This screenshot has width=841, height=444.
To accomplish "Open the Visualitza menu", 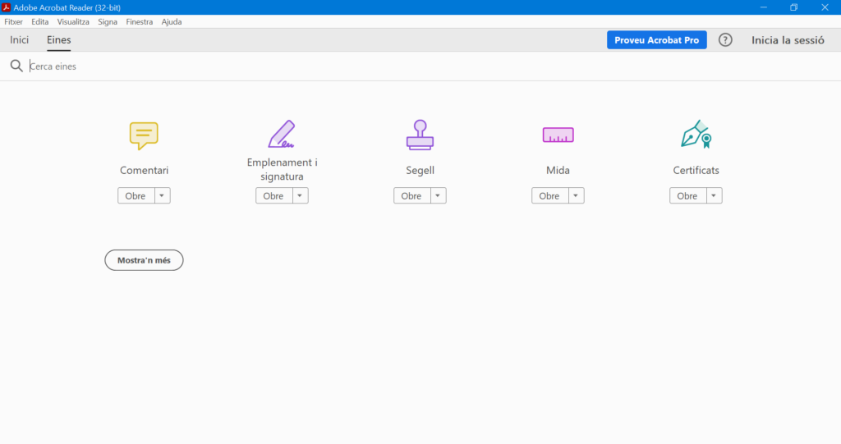I will pyautogui.click(x=73, y=22).
